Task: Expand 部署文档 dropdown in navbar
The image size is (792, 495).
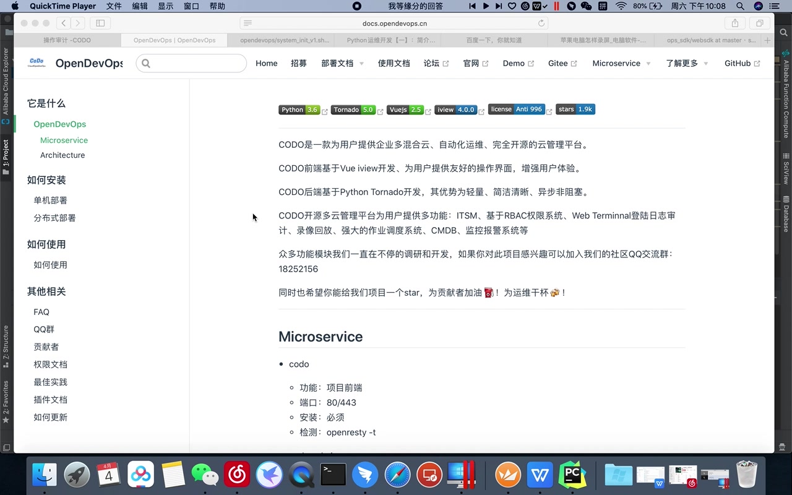Action: tap(342, 63)
